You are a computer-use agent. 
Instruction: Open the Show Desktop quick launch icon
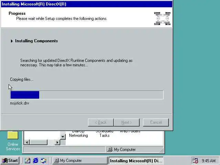(x=27, y=161)
